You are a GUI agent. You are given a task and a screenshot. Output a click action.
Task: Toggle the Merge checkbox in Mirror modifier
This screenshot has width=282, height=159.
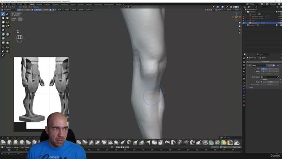click(261, 82)
